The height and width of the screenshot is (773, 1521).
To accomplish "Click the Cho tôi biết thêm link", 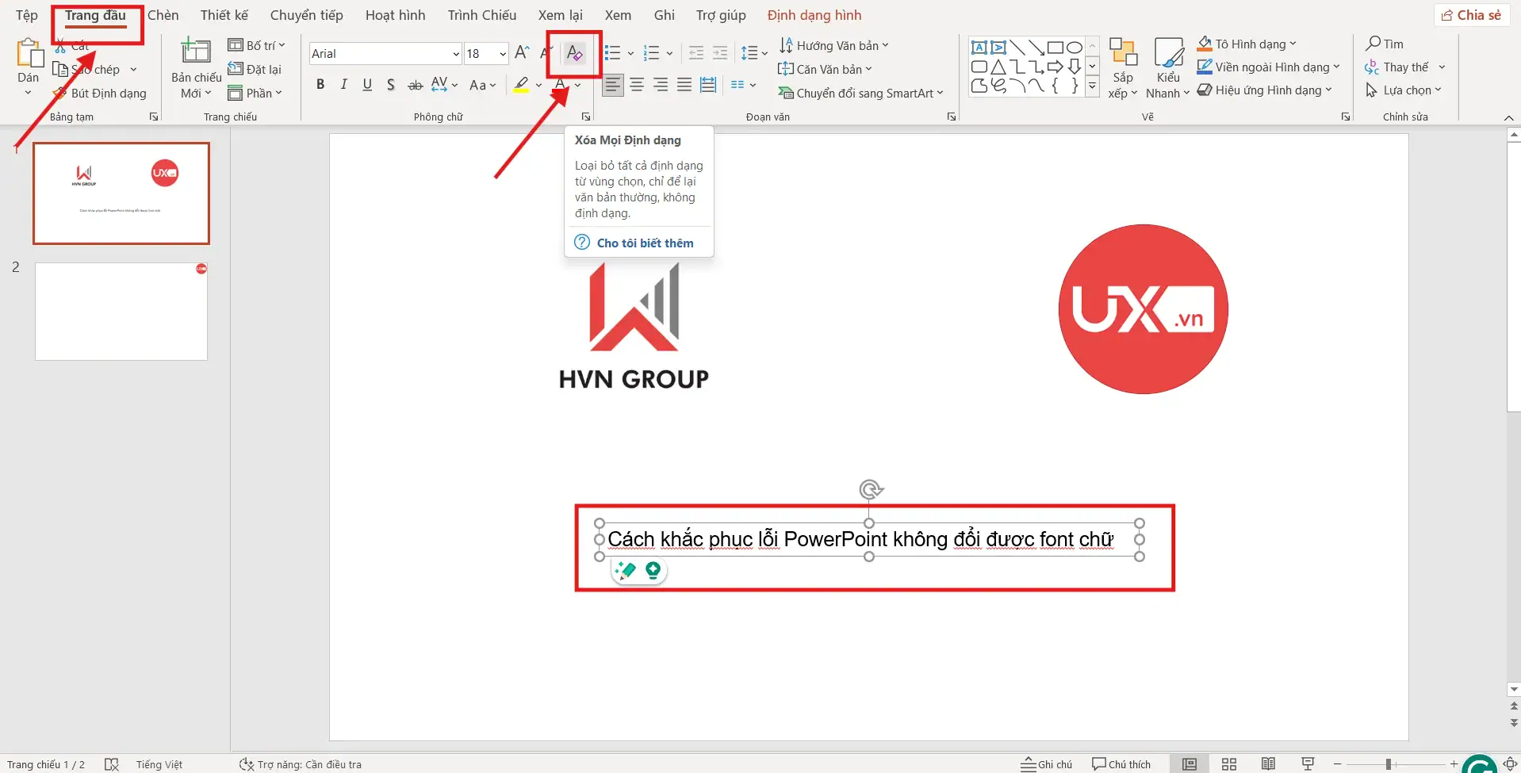I will click(x=646, y=243).
